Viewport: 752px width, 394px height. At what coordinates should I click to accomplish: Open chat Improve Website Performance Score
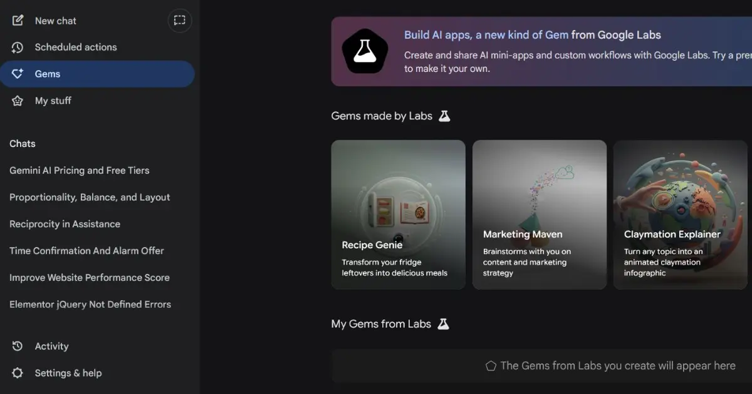[x=90, y=278]
